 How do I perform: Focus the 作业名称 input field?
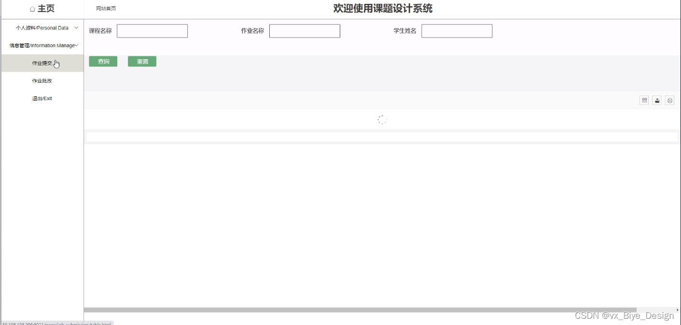point(305,31)
